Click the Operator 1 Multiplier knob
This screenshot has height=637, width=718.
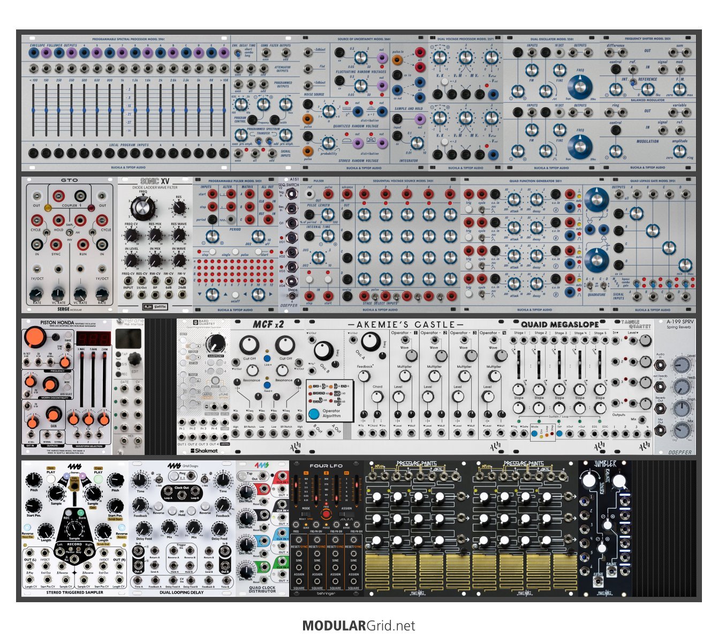click(x=405, y=376)
